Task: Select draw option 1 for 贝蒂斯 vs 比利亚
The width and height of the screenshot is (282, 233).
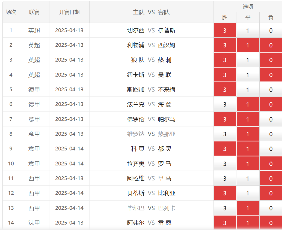Action: click(x=248, y=193)
